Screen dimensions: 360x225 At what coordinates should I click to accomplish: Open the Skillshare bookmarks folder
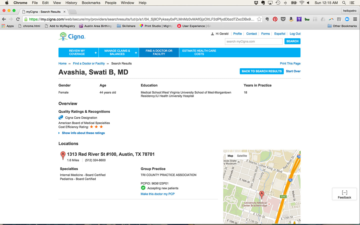coord(126,26)
